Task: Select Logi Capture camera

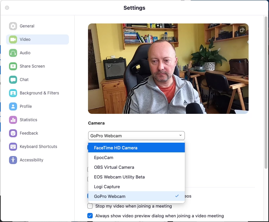Action: pos(137,187)
